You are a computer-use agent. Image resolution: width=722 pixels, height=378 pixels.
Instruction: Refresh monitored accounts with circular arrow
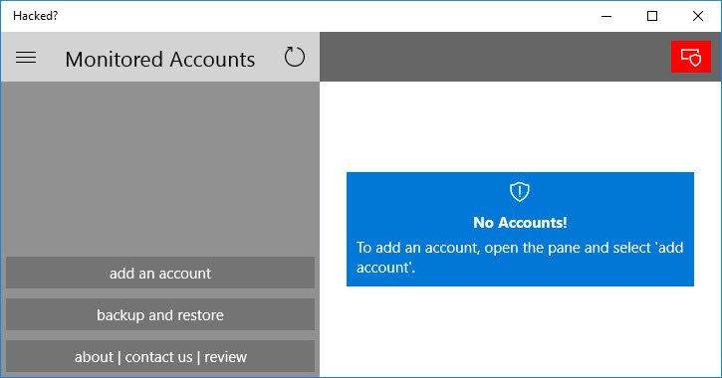click(294, 57)
